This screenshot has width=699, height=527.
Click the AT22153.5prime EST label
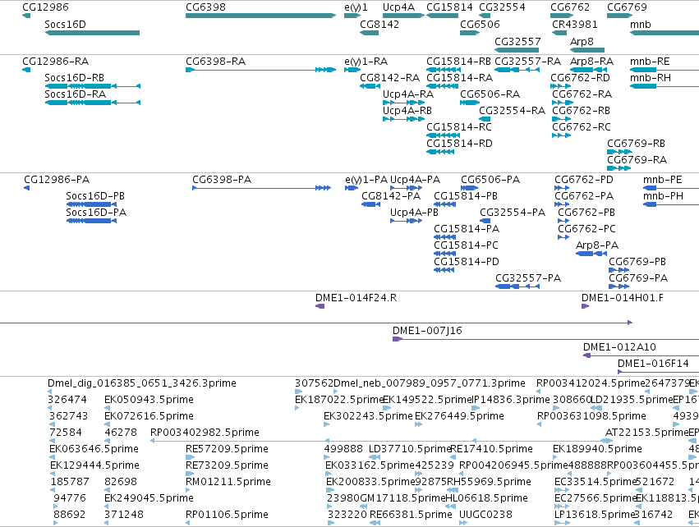[x=647, y=433]
